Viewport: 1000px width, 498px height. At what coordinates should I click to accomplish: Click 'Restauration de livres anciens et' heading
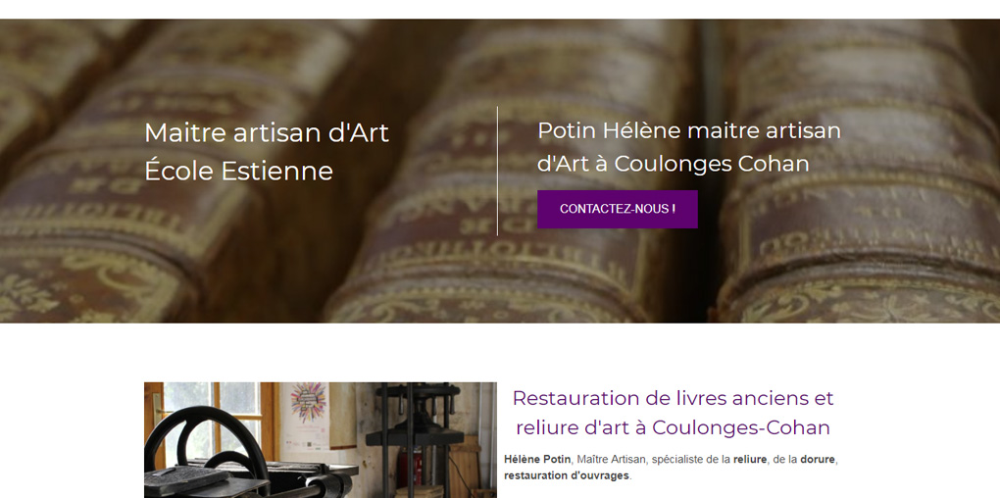coord(673,398)
